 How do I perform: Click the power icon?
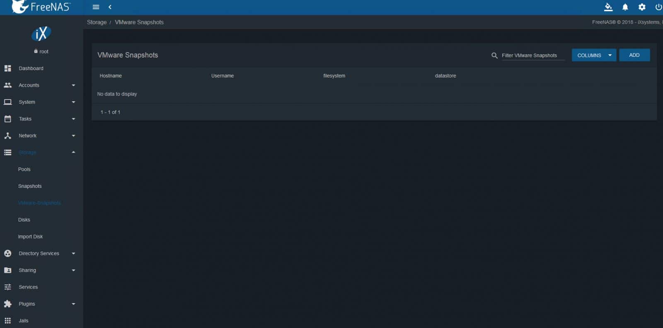tap(658, 7)
